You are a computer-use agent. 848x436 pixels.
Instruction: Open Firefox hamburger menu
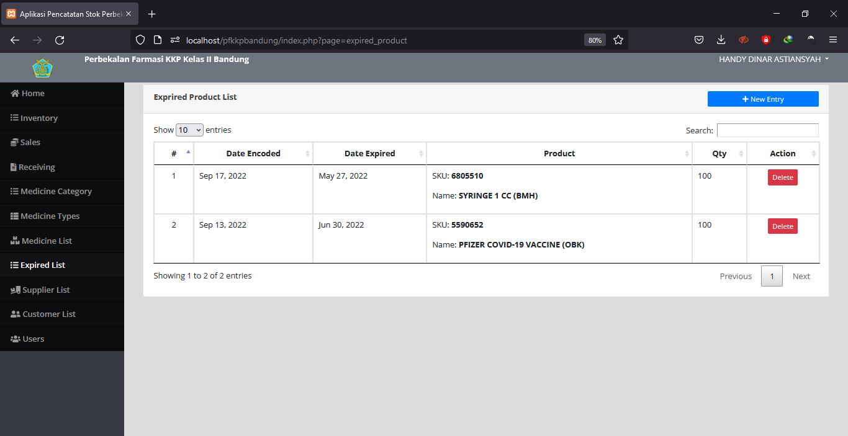coord(833,40)
